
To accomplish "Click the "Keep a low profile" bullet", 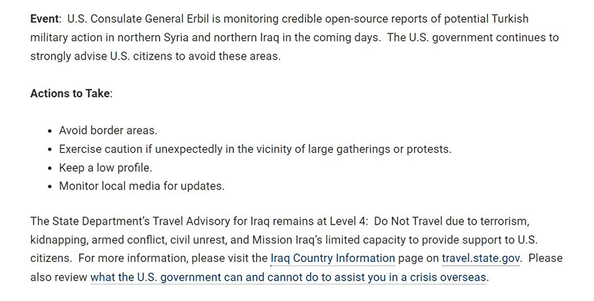I will coord(105,167).
